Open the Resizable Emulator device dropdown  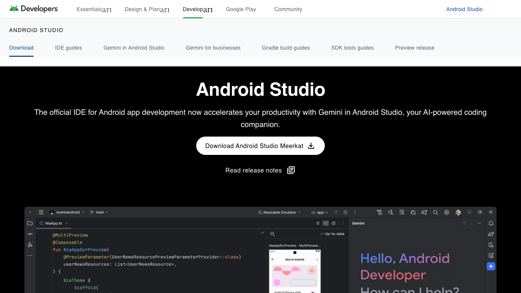coord(280,213)
